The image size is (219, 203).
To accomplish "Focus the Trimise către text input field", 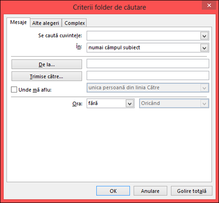I will (148, 75).
